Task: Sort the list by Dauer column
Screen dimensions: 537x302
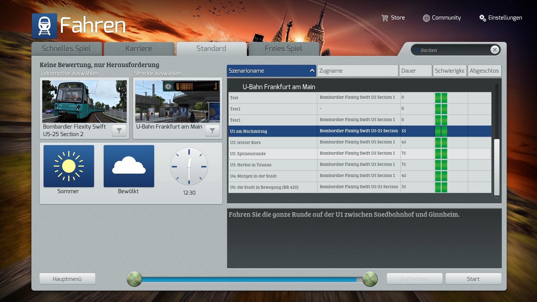Action: (415, 71)
